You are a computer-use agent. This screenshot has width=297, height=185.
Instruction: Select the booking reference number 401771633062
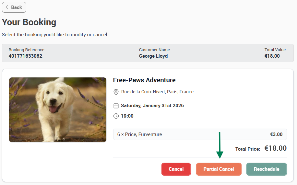tap(25, 56)
